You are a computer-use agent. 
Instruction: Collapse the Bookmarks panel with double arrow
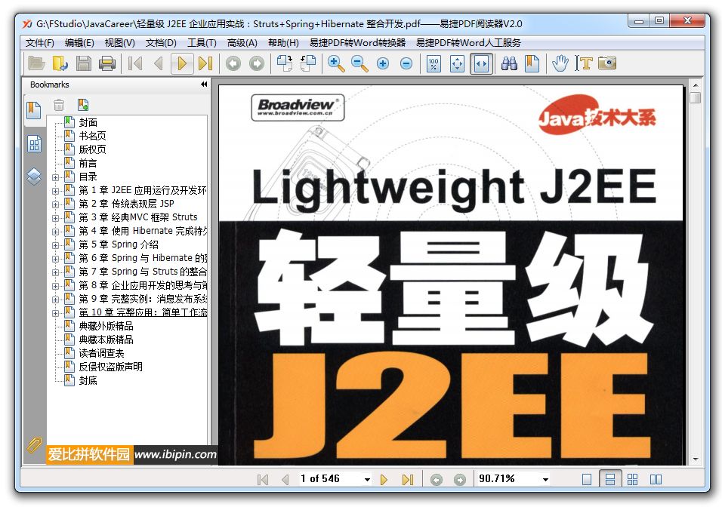click(x=204, y=84)
